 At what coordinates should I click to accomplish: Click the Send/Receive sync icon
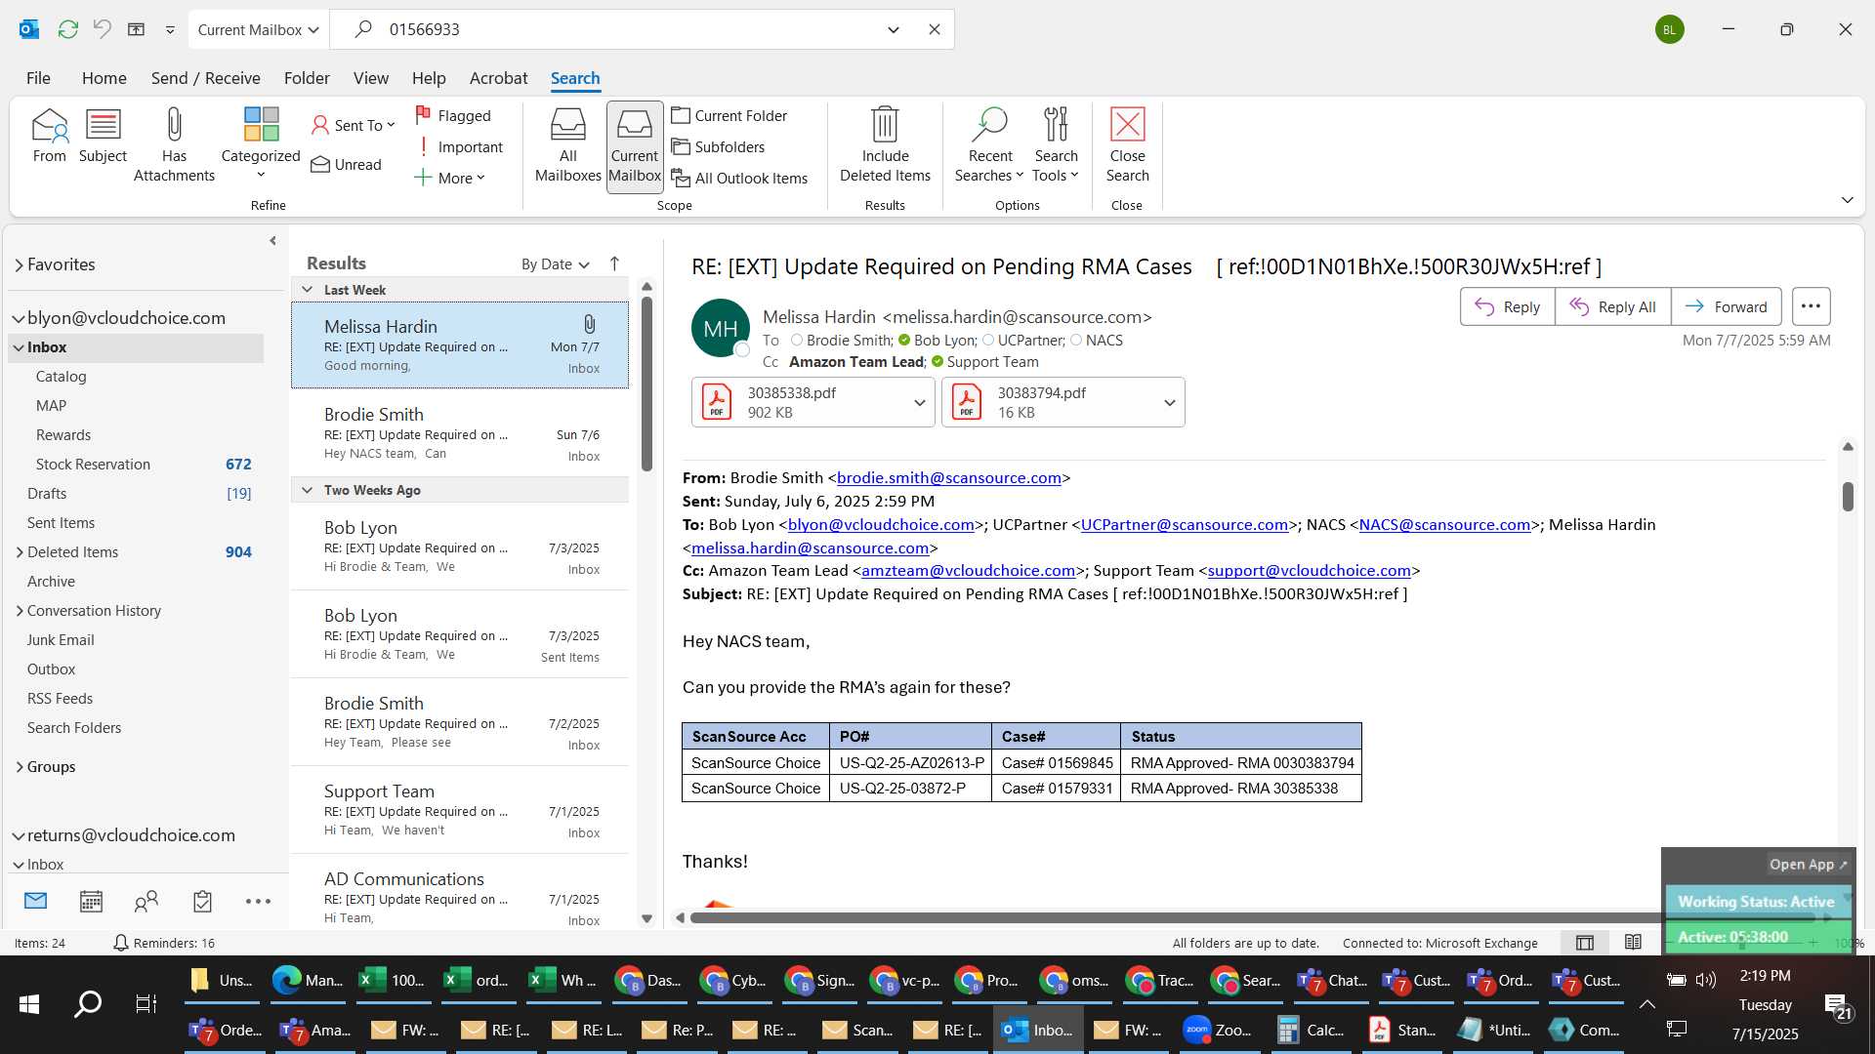(x=67, y=29)
